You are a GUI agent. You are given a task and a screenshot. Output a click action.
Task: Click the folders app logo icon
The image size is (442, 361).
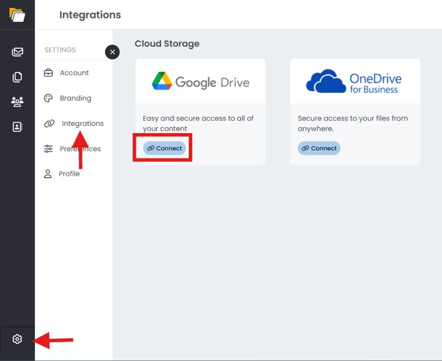pos(17,14)
